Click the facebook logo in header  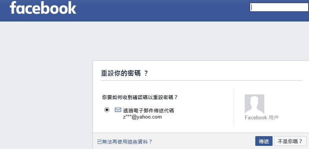pos(43,8)
